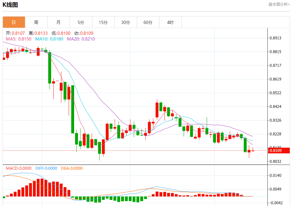Click the 0.8228 price axis label
292x206 pixels.
[x=275, y=134]
